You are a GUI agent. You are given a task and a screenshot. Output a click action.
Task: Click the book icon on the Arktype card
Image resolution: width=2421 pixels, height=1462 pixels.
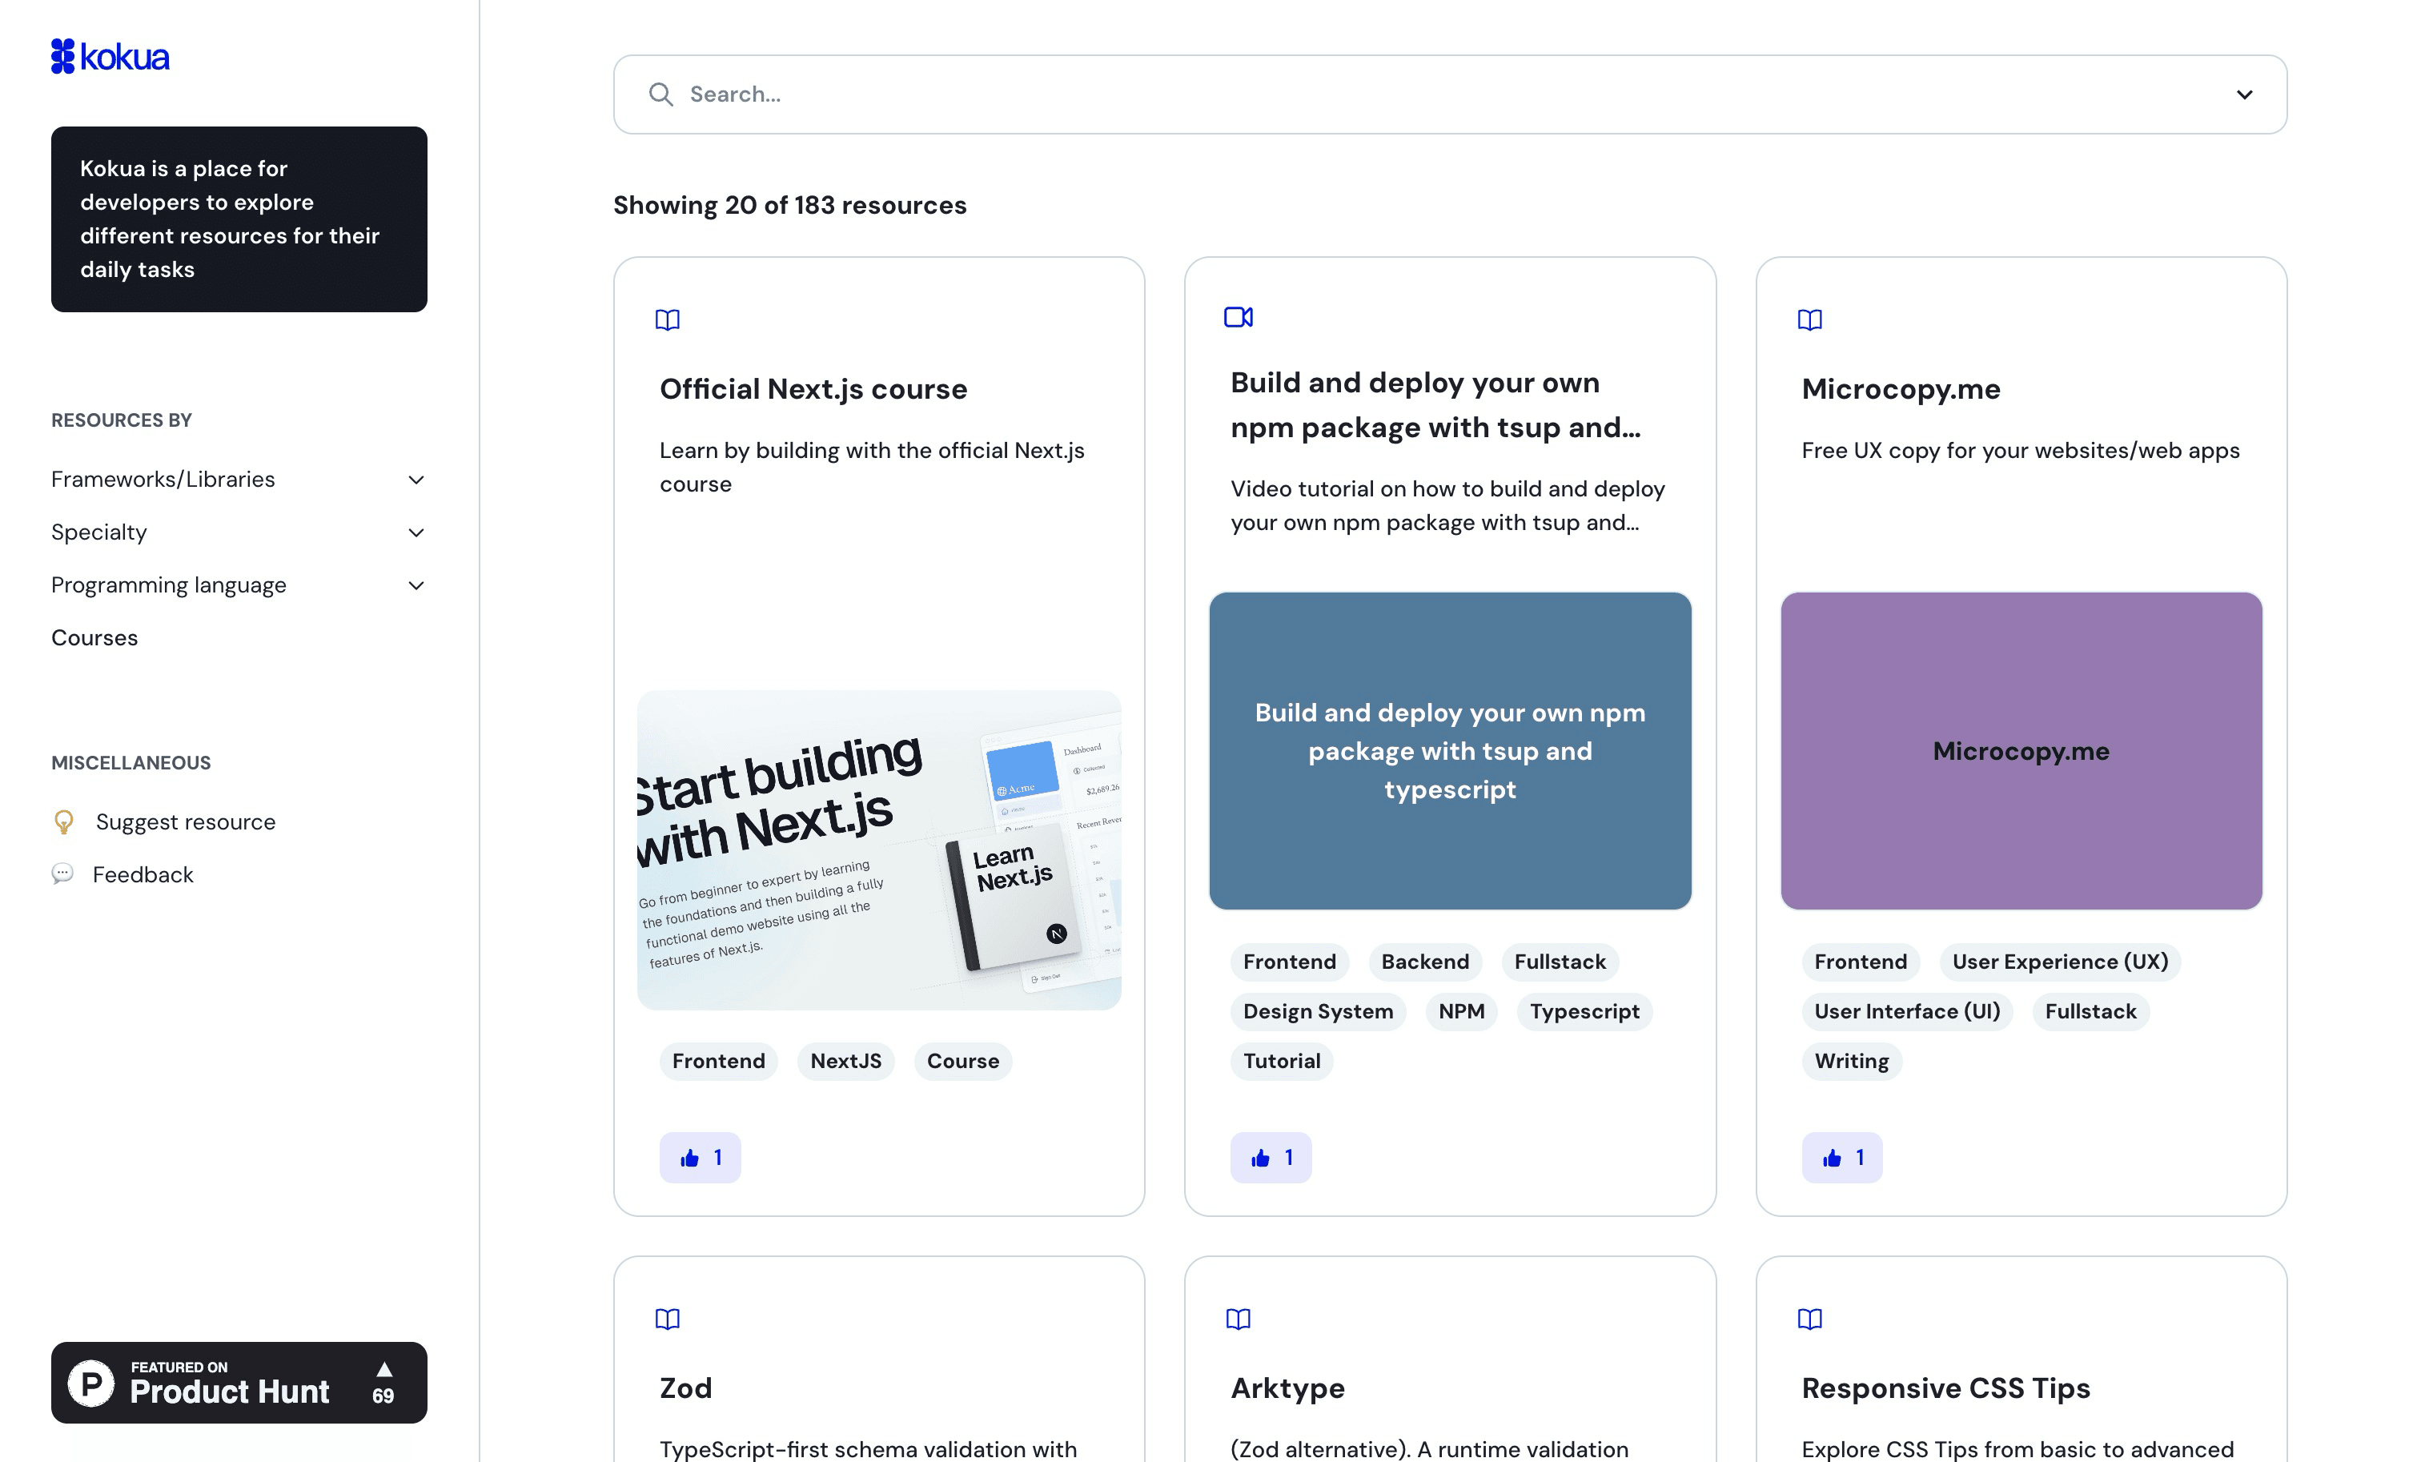tap(1238, 1319)
